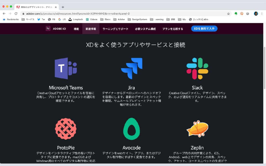Expand the DesignSystem bookmarks folder

[x=137, y=19]
